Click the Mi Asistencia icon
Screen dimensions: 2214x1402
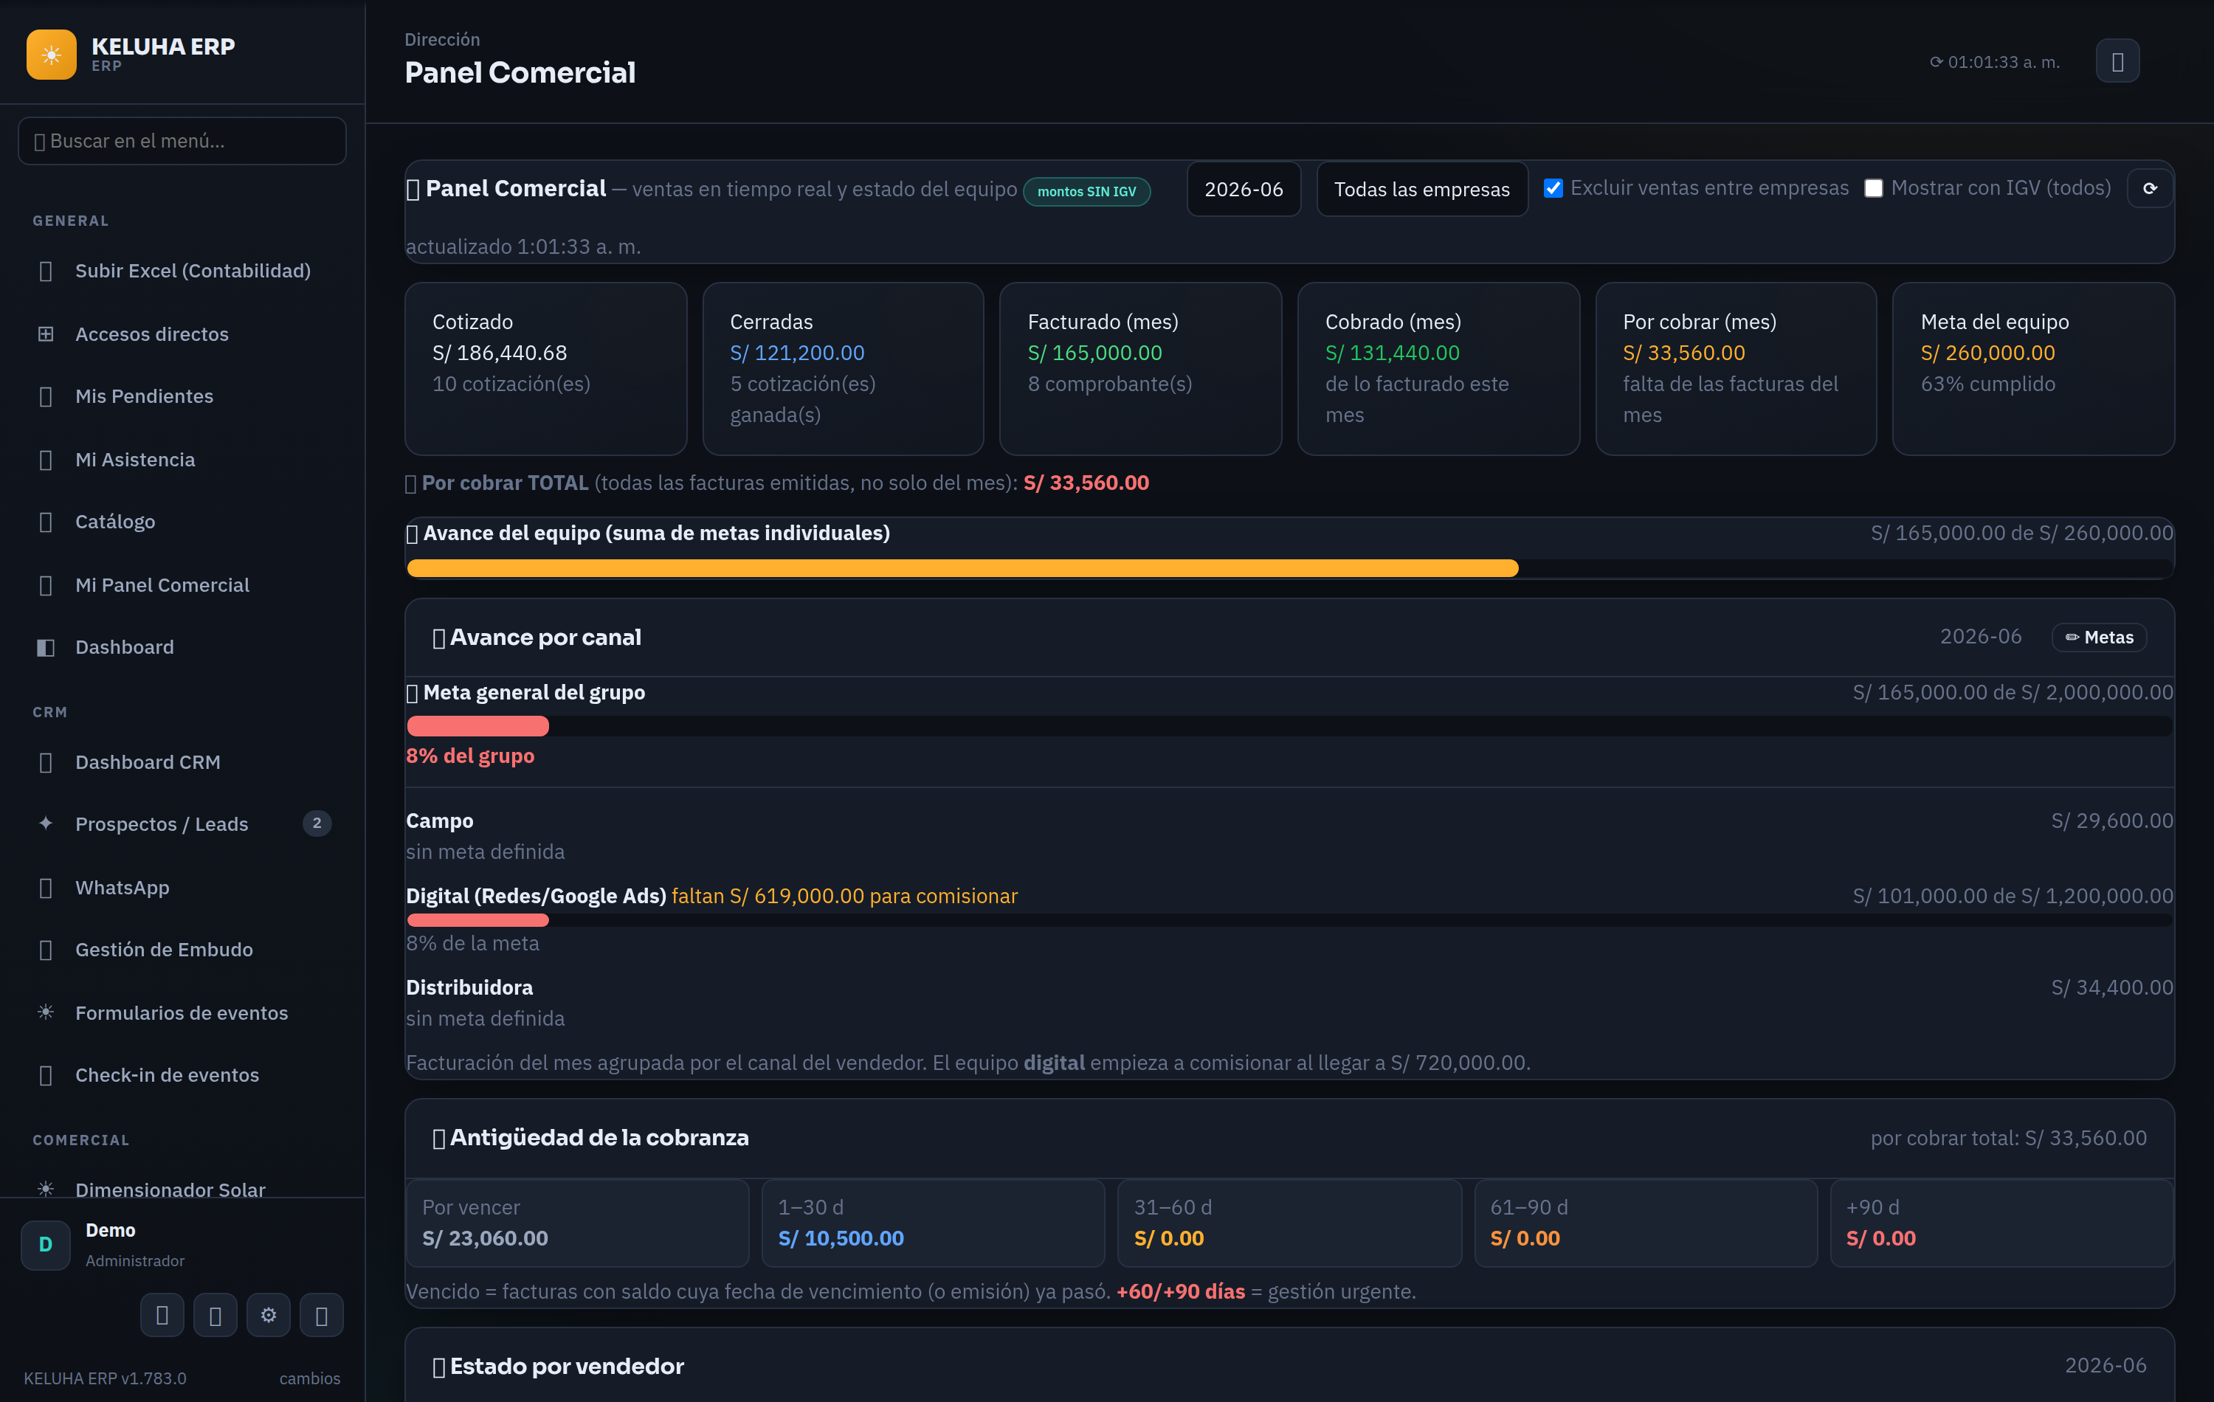tap(45, 460)
